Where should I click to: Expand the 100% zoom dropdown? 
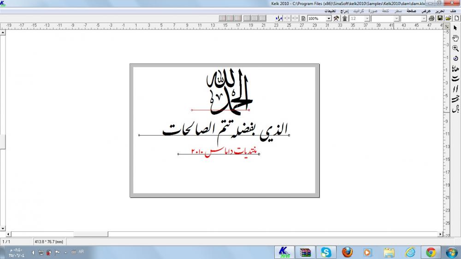pyautogui.click(x=329, y=18)
